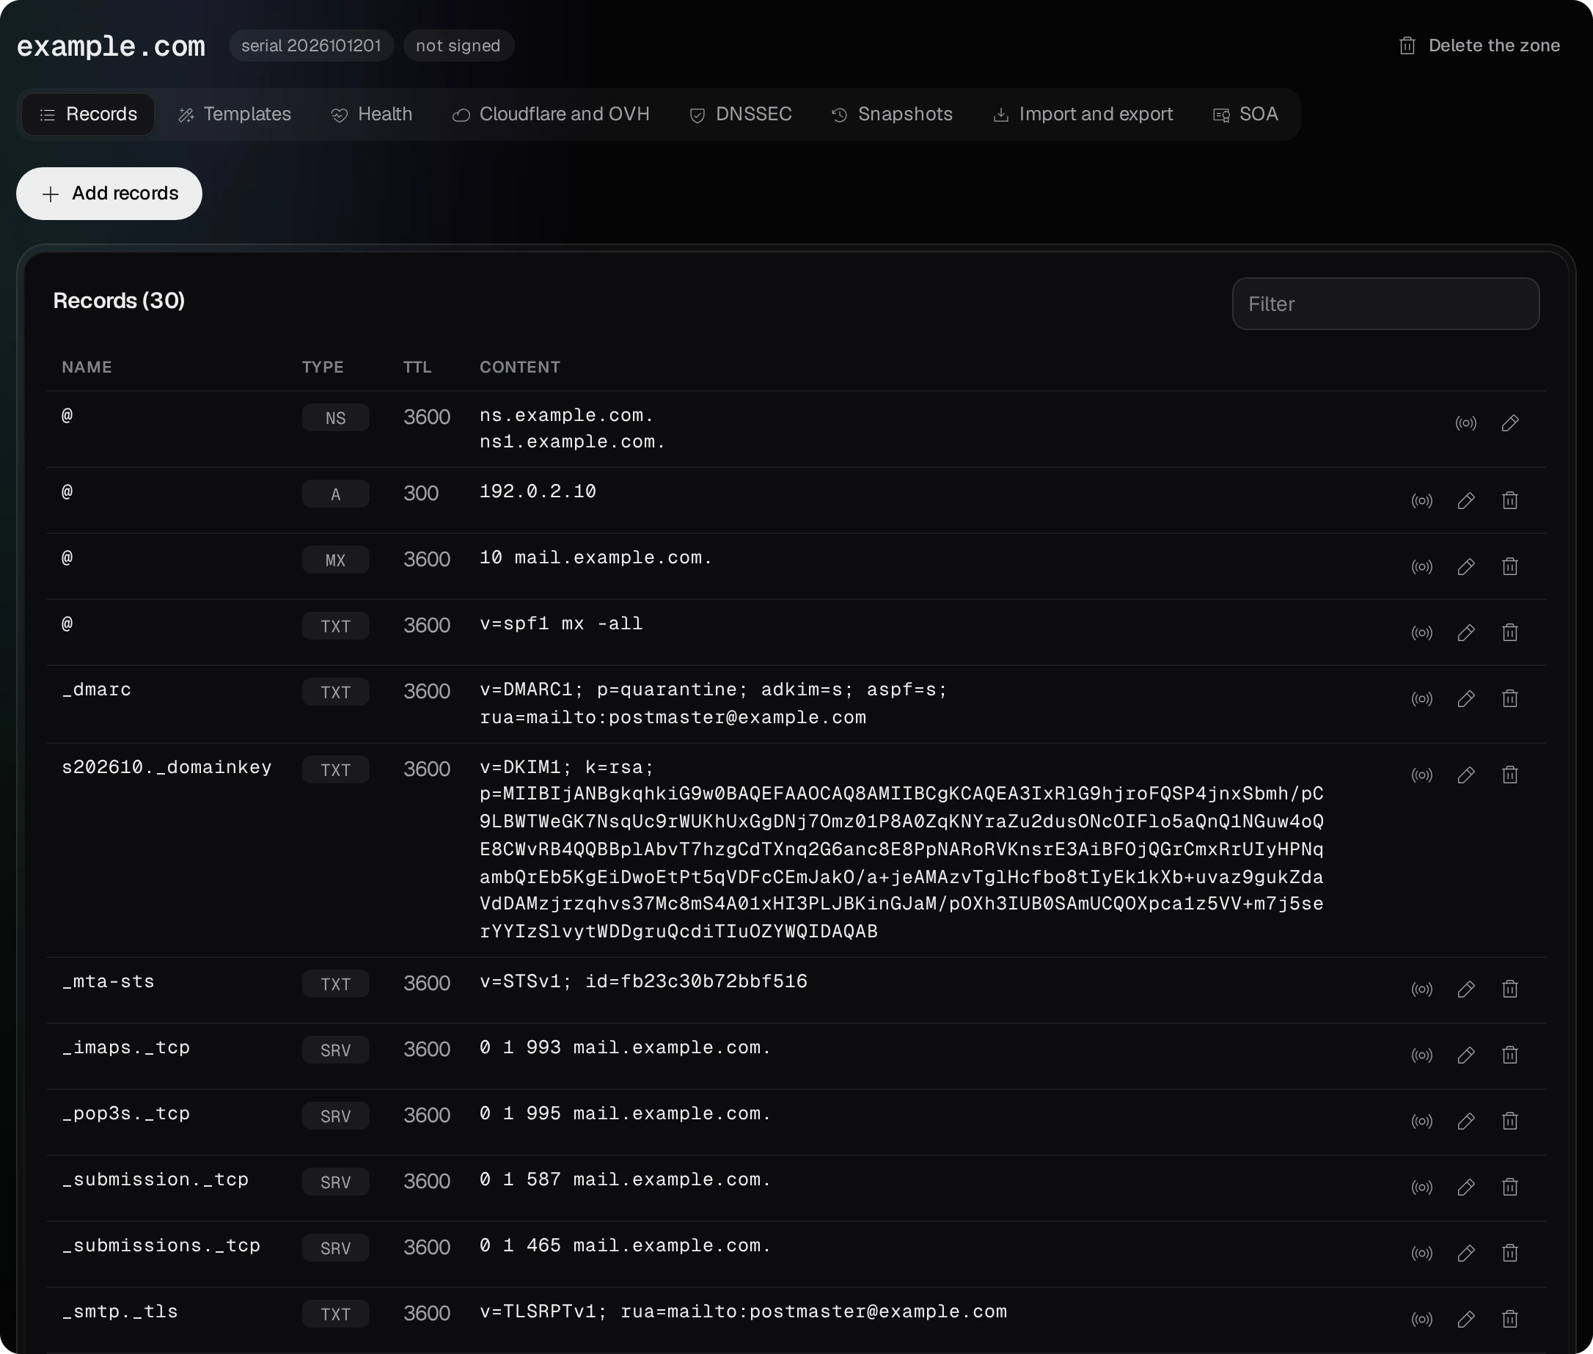The height and width of the screenshot is (1354, 1593).
Task: Click the s202610._domainkey record name
Action: click(166, 766)
